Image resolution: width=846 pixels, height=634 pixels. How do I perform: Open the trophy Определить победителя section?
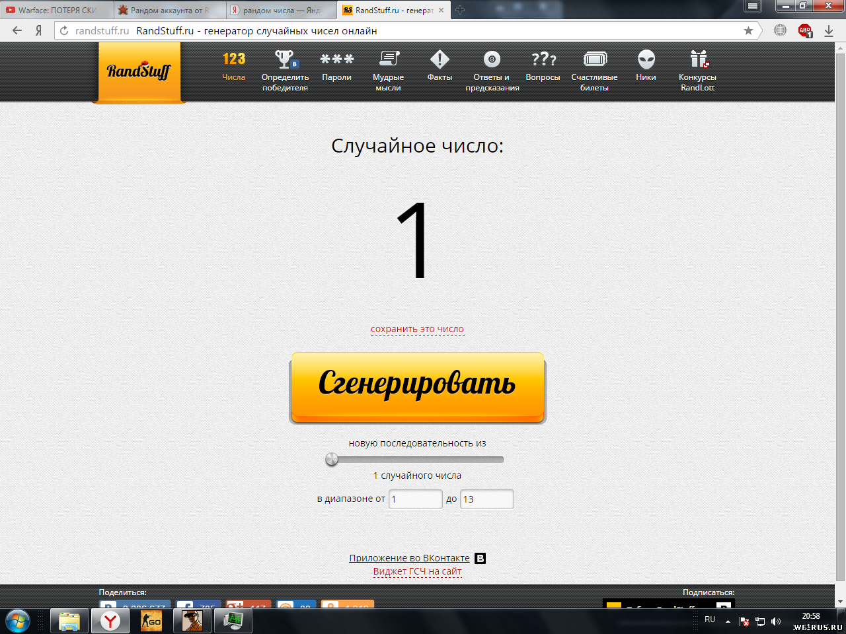point(286,59)
